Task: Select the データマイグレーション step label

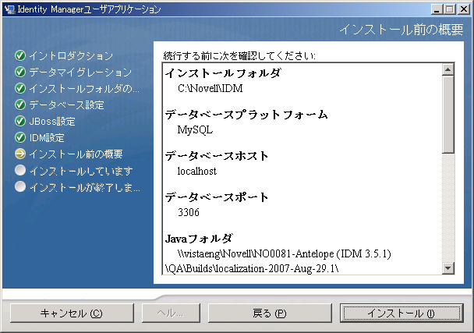Action: point(80,73)
